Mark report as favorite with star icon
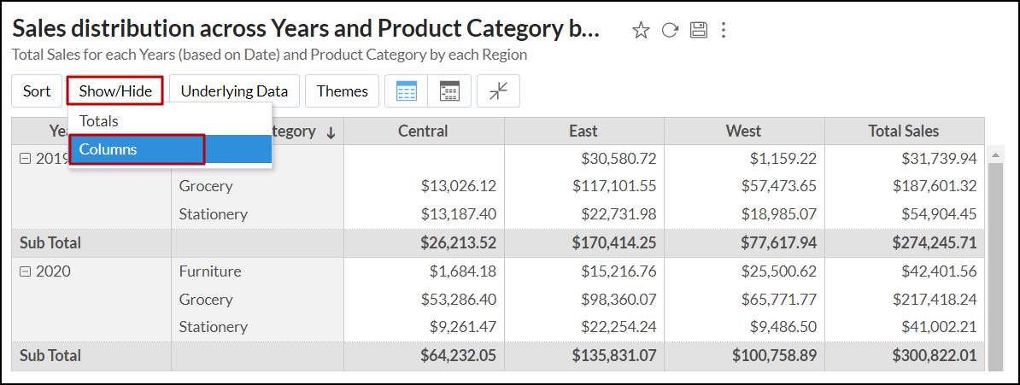The image size is (1020, 385). tap(641, 31)
